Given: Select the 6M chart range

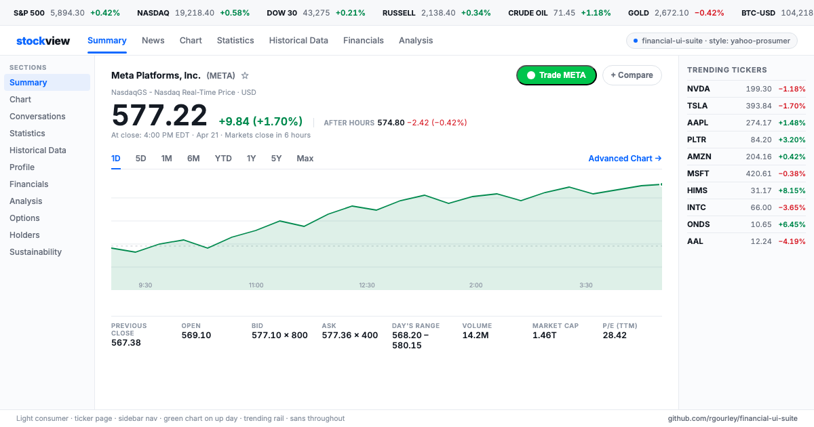Looking at the screenshot, I should click(x=193, y=159).
